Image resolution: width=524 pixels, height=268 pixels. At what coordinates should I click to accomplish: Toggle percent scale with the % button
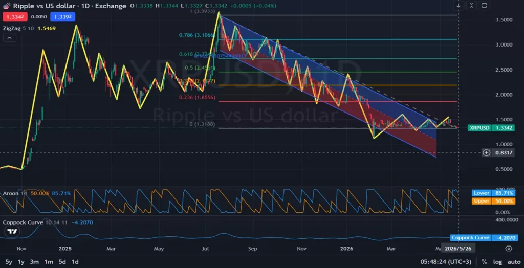point(484,262)
